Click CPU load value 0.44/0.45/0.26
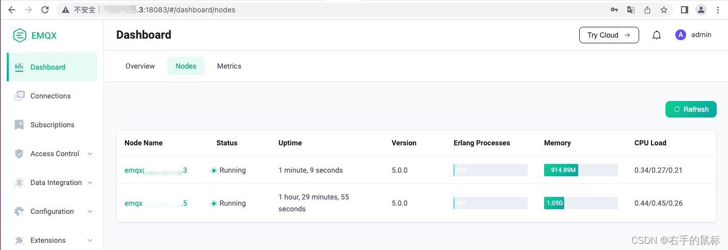 click(x=658, y=203)
